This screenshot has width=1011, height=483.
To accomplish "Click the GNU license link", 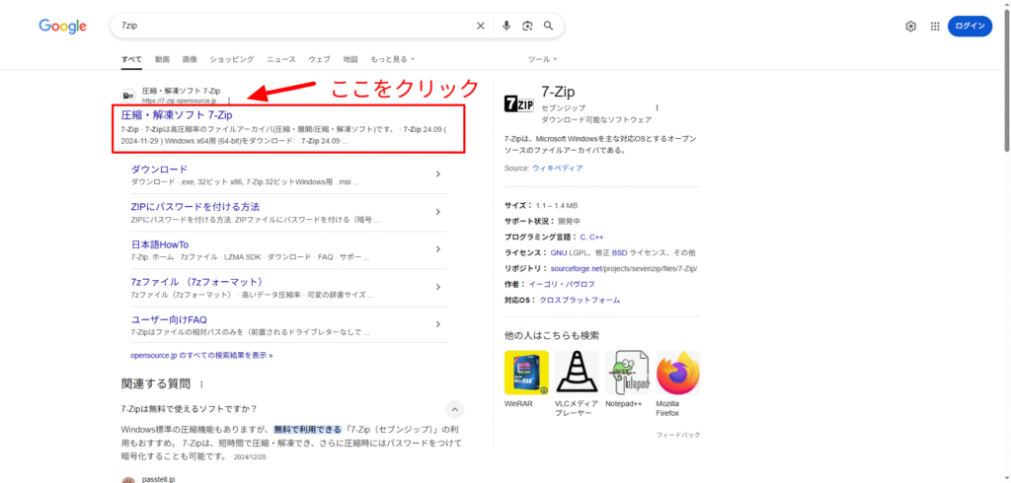I will coord(559,252).
